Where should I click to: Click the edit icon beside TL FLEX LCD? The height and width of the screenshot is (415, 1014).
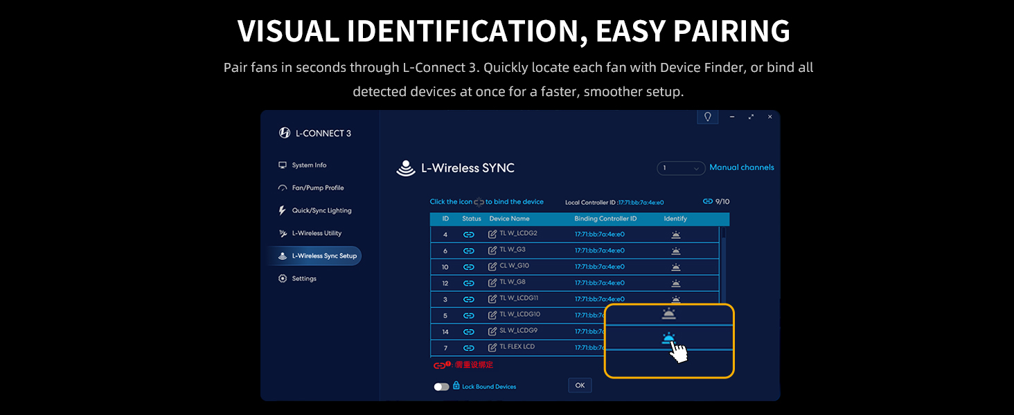pos(492,347)
